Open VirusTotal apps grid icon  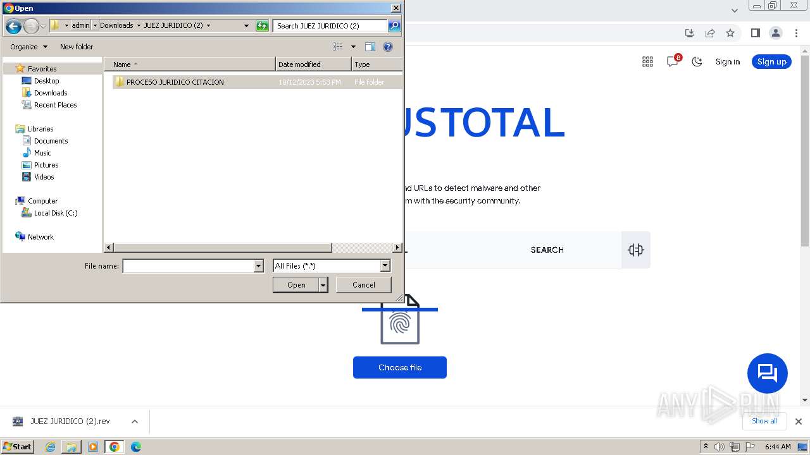(647, 61)
